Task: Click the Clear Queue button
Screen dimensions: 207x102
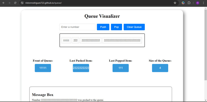Action: [134, 27]
